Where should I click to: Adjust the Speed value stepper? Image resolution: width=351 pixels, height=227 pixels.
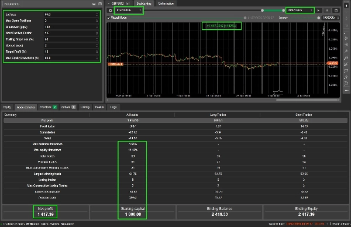[x=338, y=18]
